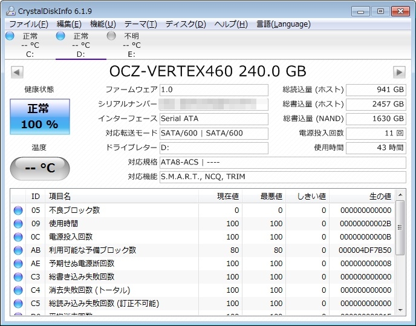Select the gray E: drive status icon
The width and height of the screenshot is (416, 326).
[111, 36]
